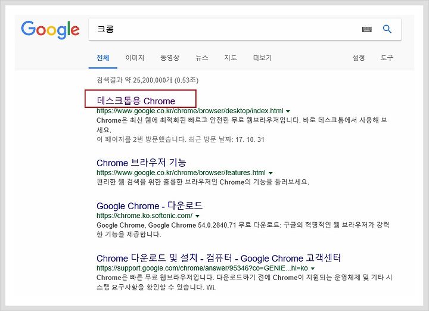Click snippet starting Chrome은 빠른 무료 웹브라우저입니다
Screen dimensions: 429x311
tap(244, 282)
